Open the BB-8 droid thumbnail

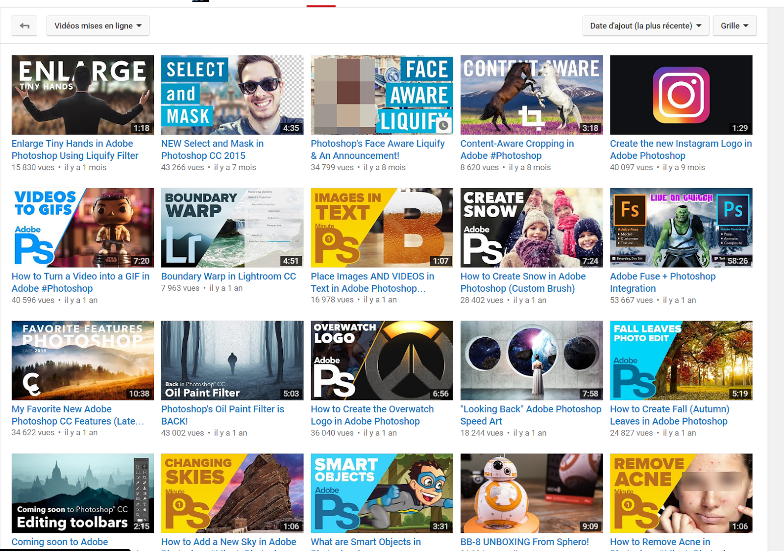tap(532, 493)
